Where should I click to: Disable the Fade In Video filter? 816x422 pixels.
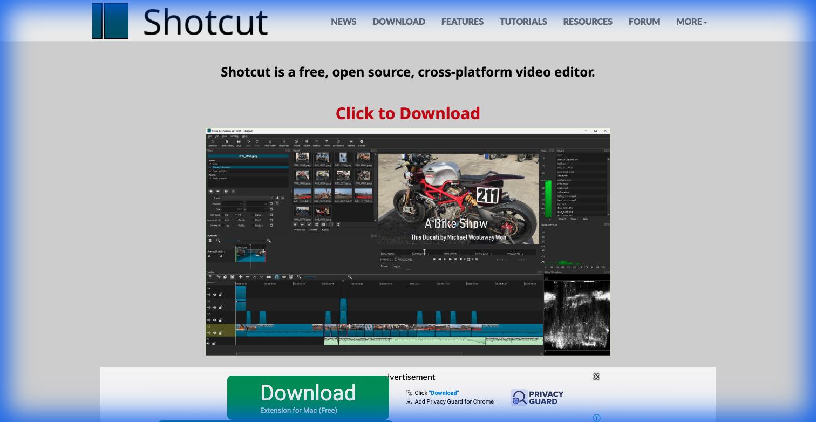click(x=210, y=171)
